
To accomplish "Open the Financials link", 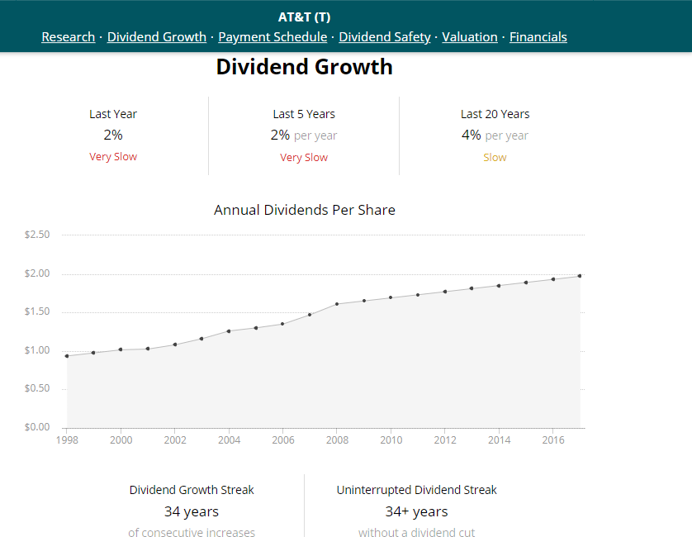I will (x=538, y=37).
